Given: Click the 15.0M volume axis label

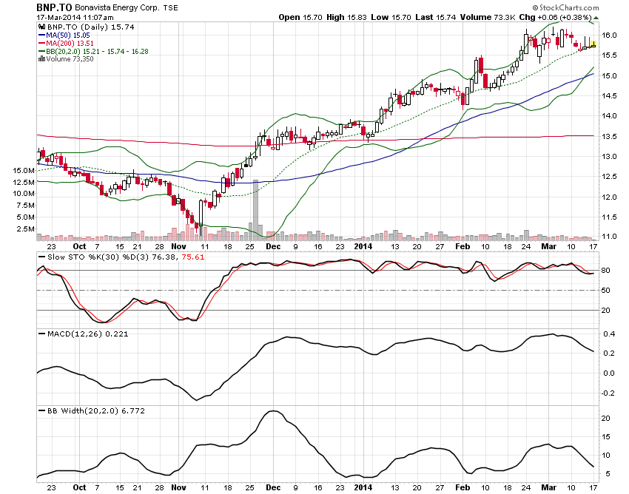Looking at the screenshot, I should 24,170.
